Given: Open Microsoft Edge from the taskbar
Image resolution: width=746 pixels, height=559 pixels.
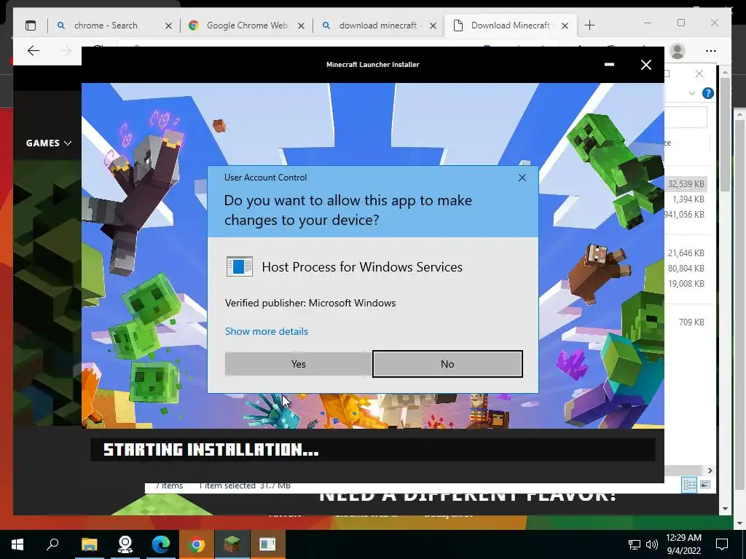Looking at the screenshot, I should 160,544.
